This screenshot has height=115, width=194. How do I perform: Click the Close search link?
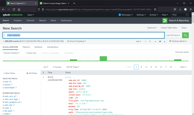184,28
